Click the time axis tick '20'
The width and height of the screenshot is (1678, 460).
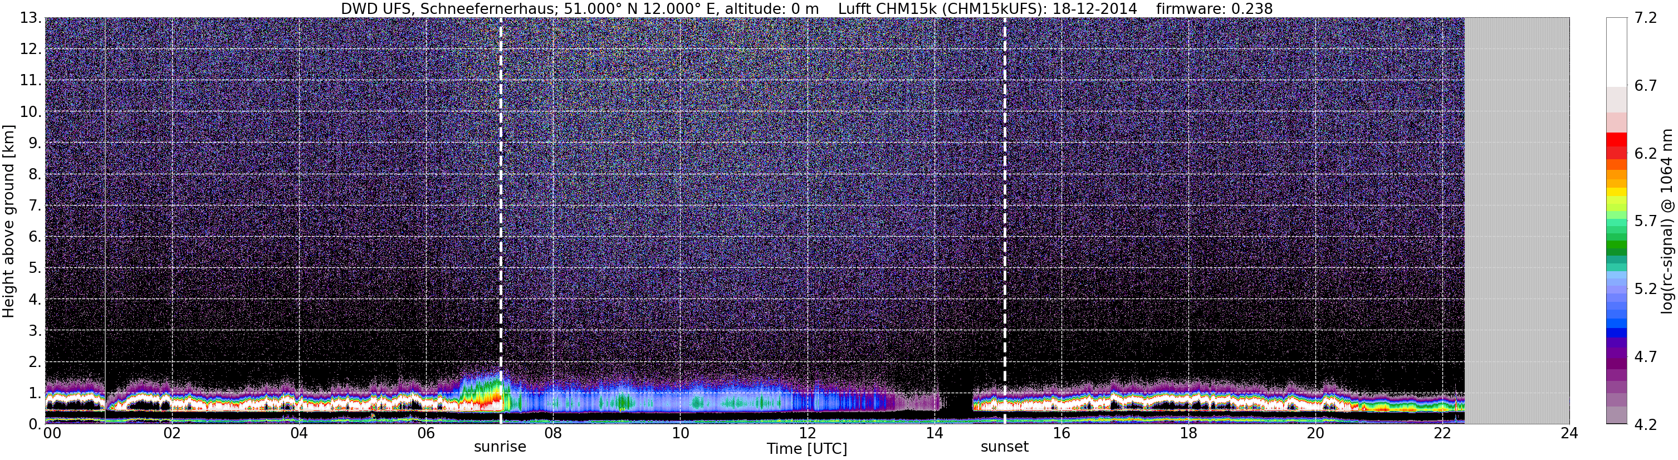click(x=1315, y=433)
